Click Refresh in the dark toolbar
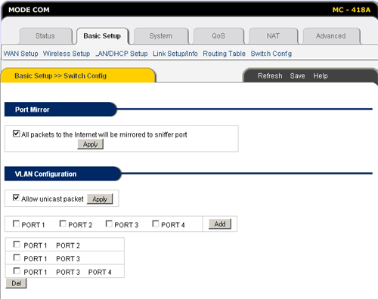378x299 pixels. click(x=270, y=76)
